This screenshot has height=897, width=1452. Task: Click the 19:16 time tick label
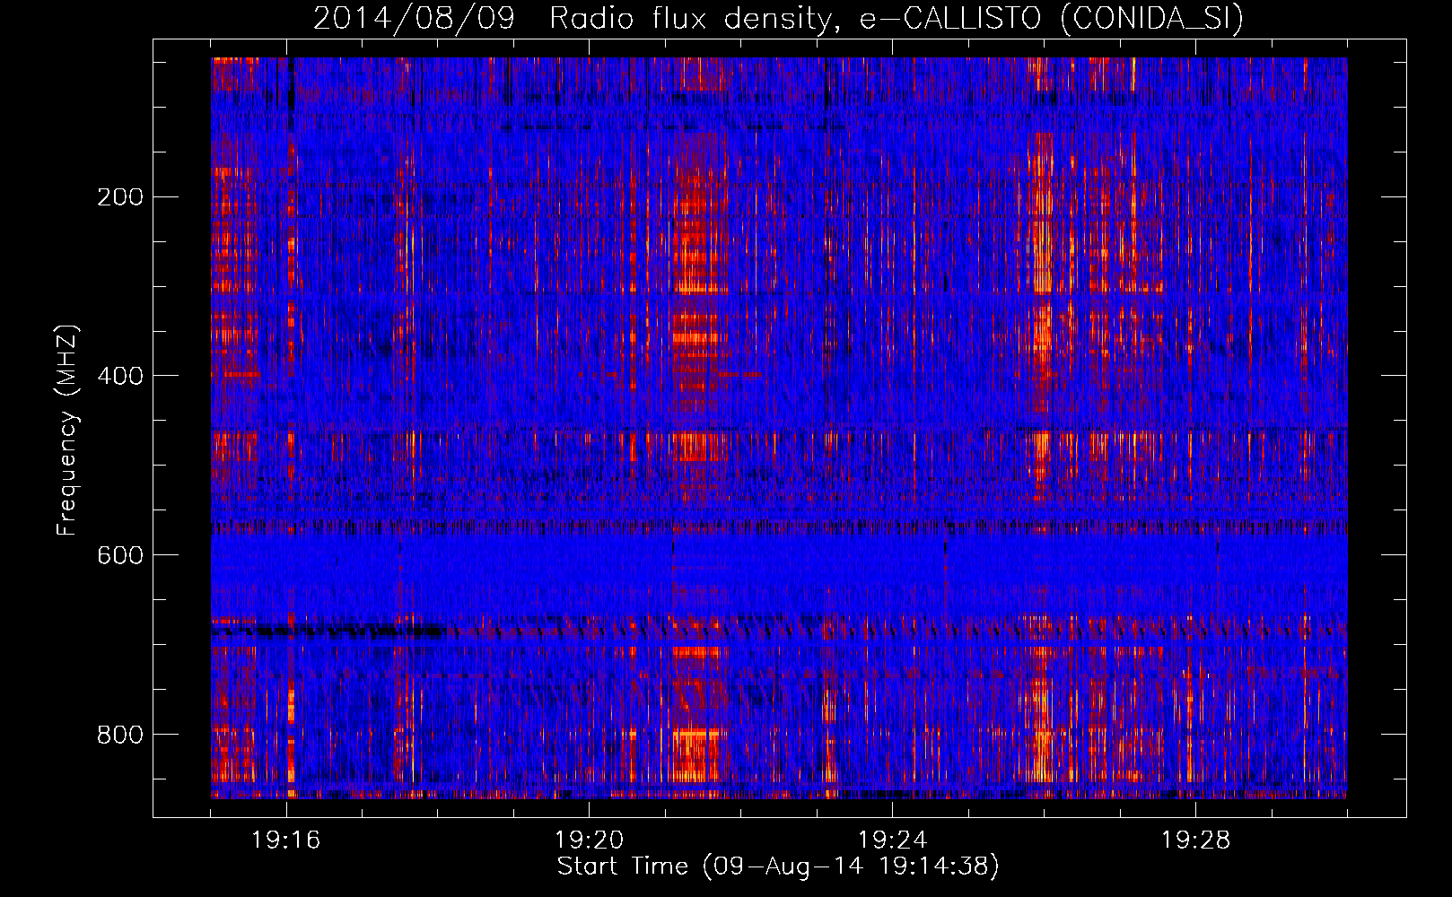[x=286, y=840]
